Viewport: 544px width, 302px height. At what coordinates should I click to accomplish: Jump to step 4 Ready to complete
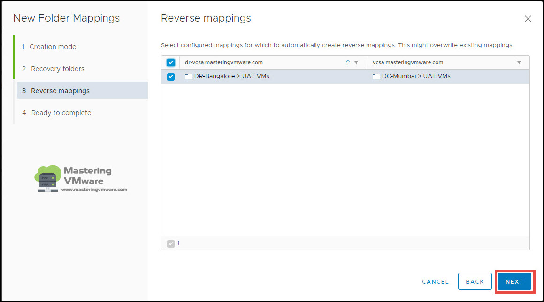tap(56, 113)
